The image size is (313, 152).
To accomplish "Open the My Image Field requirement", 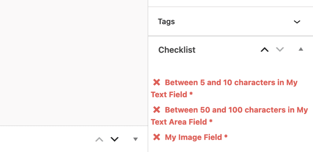I will click(x=193, y=137).
